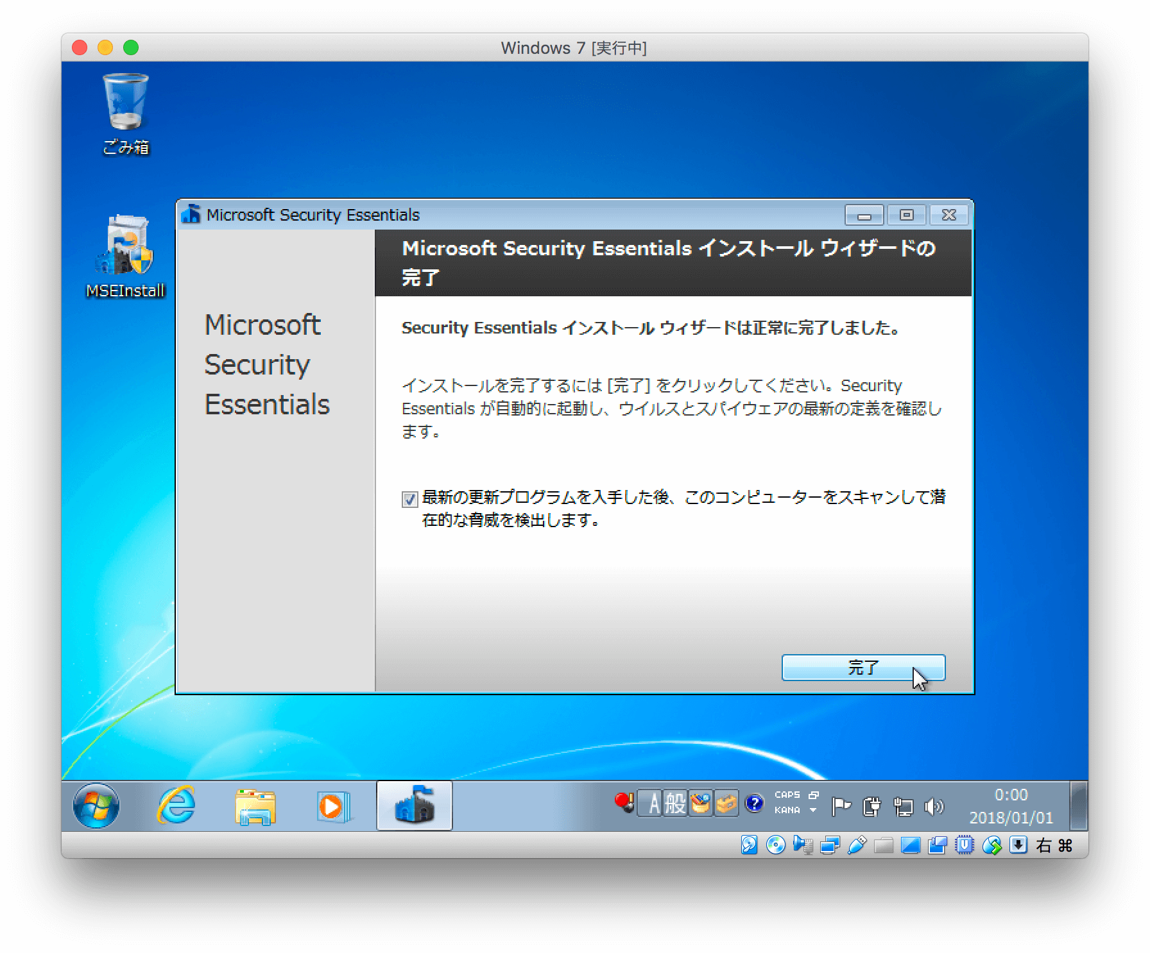Open the Microsoft Security Essentials taskbar icon

tap(414, 806)
